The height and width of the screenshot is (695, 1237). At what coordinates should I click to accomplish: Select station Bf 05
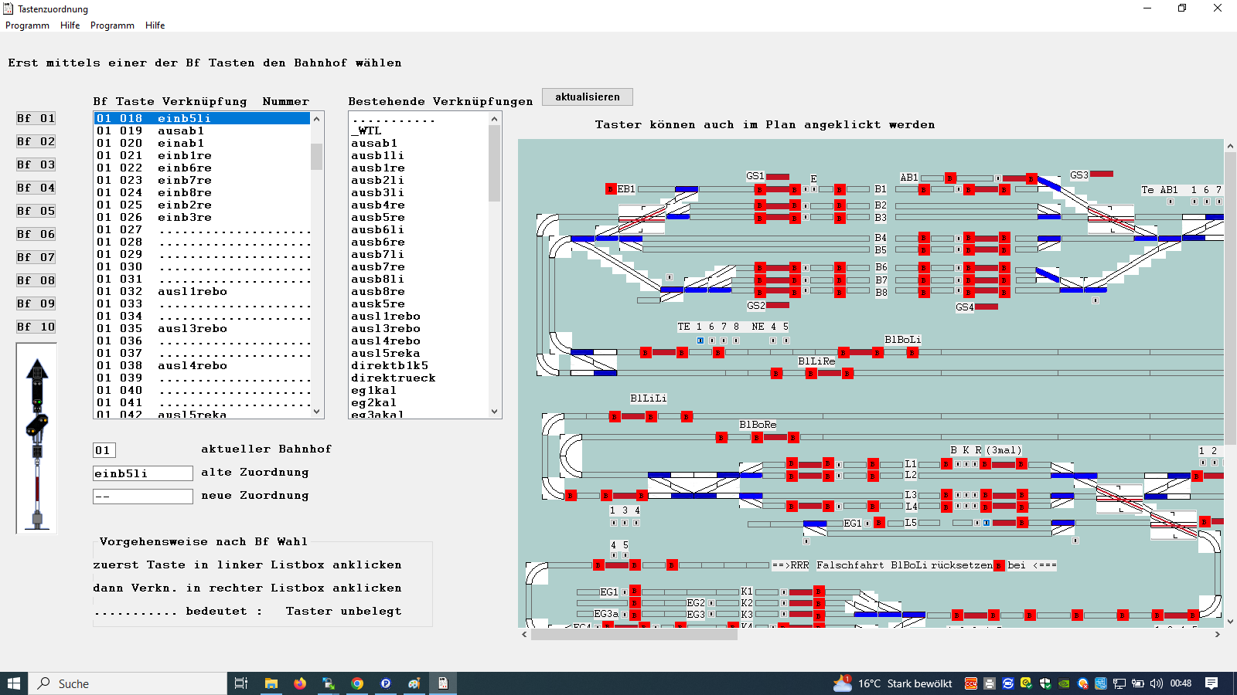(36, 211)
